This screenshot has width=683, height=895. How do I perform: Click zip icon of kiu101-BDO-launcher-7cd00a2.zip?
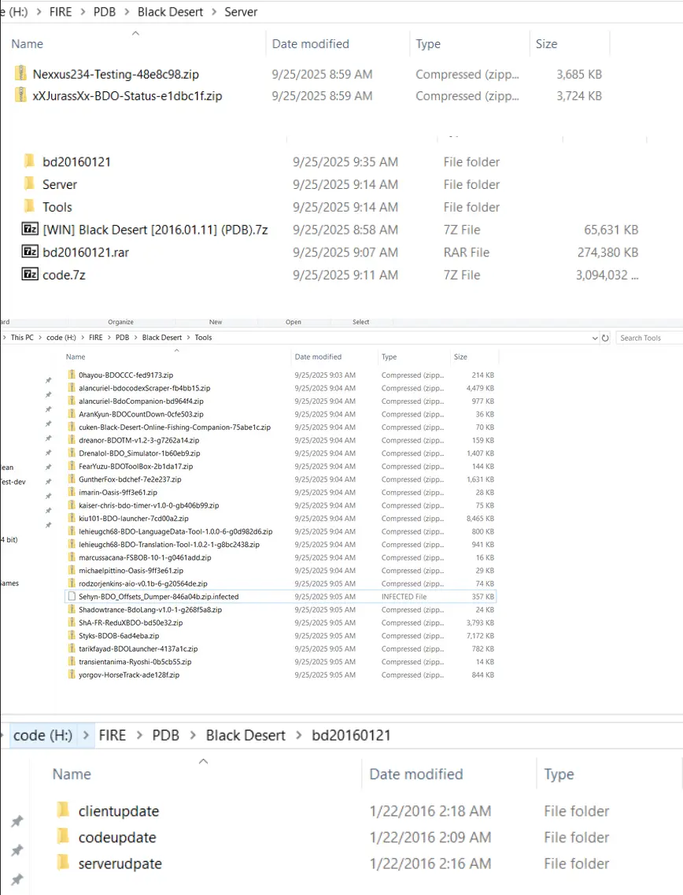tap(72, 518)
